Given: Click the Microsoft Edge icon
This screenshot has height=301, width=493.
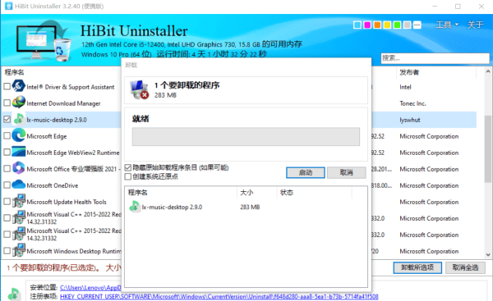Looking at the screenshot, I should pos(19,135).
